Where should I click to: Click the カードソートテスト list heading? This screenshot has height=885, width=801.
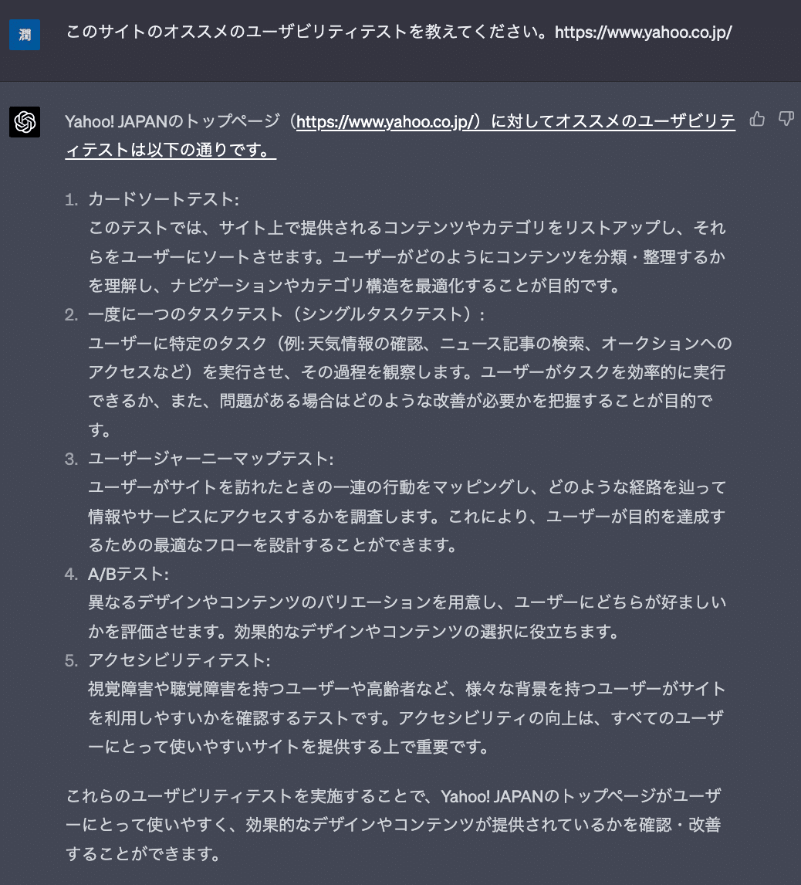coord(164,199)
